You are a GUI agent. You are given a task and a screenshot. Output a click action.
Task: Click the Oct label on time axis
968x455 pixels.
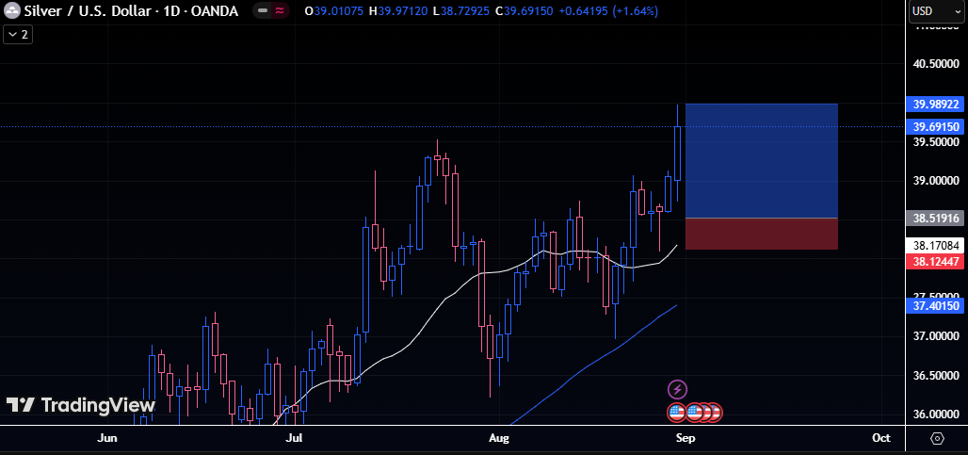click(881, 438)
